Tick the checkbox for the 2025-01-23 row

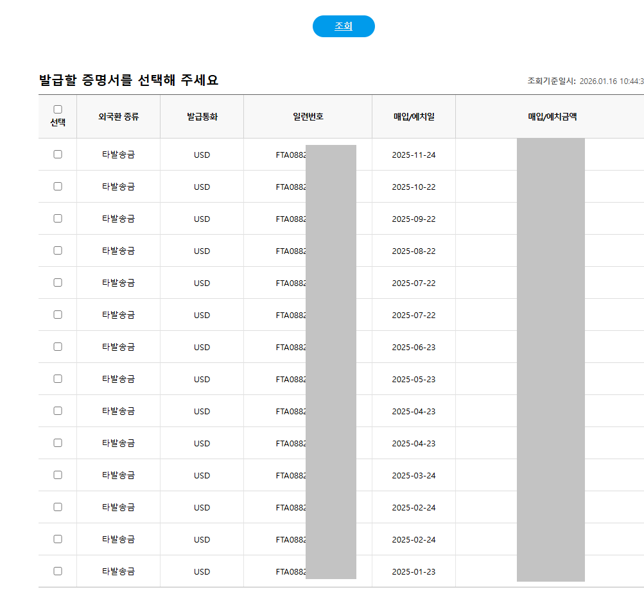pos(58,571)
